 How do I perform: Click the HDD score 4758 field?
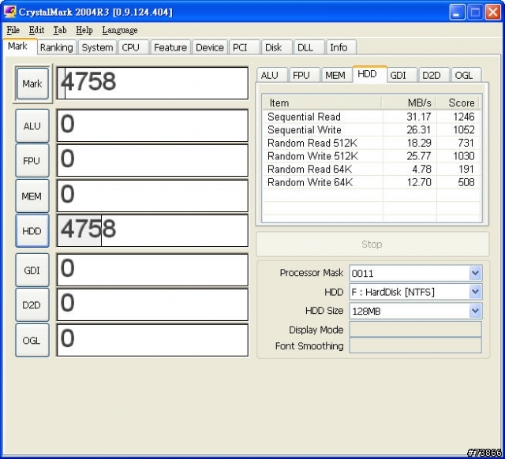tap(152, 230)
